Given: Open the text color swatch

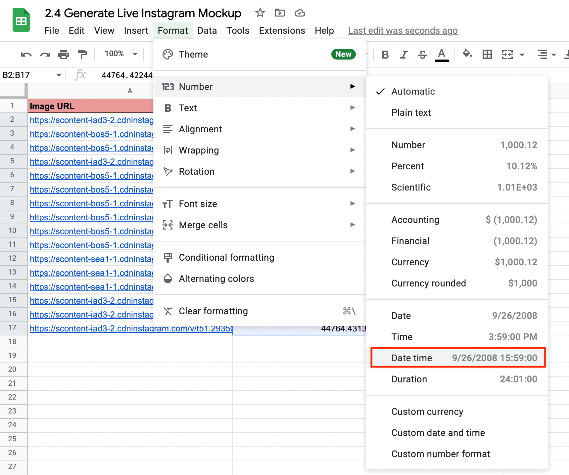Looking at the screenshot, I should (441, 54).
